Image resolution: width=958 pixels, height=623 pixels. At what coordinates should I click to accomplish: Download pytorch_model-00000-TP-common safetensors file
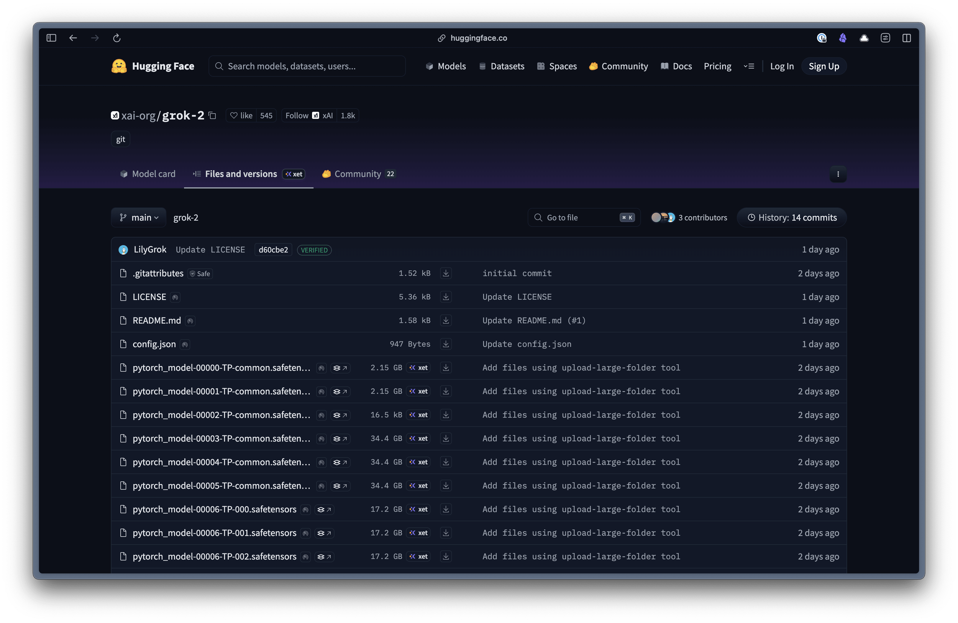coord(446,368)
